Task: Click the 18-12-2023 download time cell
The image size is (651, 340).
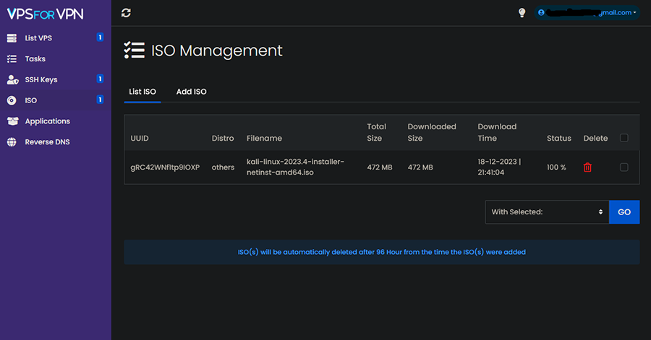Action: [x=499, y=167]
